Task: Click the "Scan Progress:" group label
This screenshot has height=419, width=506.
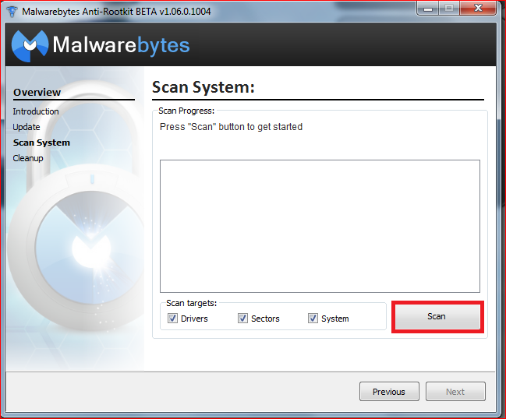Action: pos(186,111)
